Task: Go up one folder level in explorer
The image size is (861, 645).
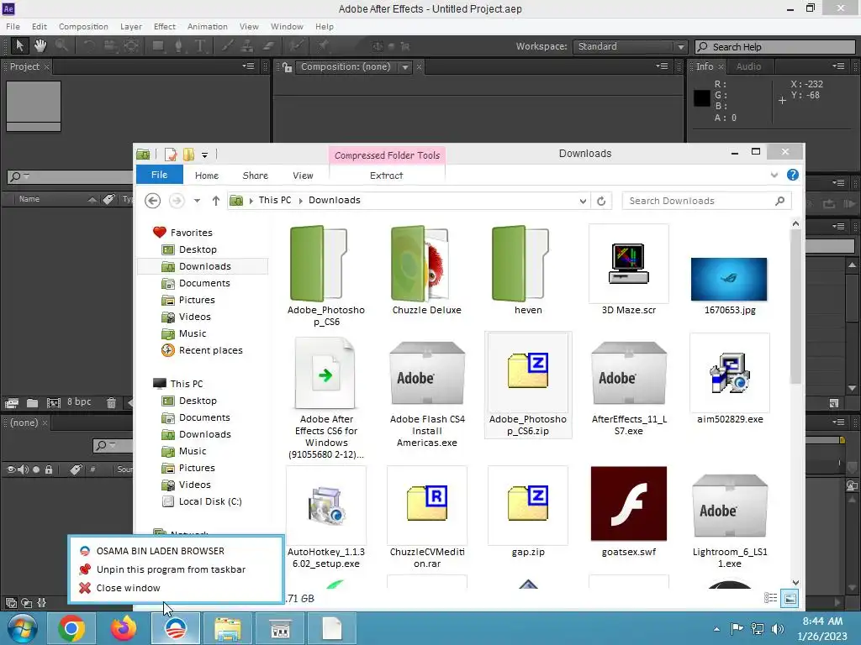Action: pyautogui.click(x=216, y=201)
